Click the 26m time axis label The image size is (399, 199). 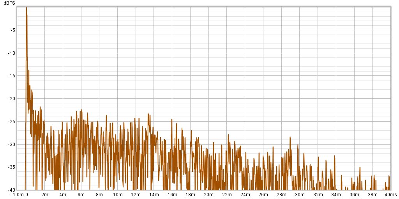tap(263, 195)
